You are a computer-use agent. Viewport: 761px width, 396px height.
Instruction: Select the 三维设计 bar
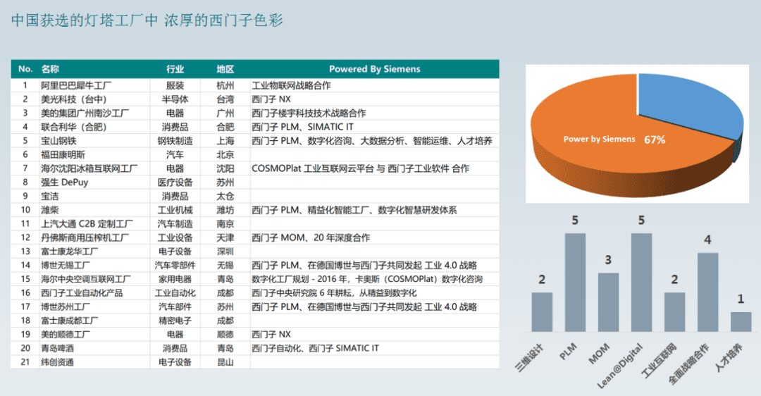[x=542, y=311]
